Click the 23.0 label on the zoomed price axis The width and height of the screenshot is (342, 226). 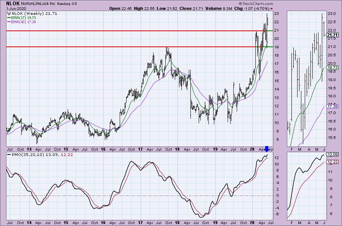coord(331,14)
